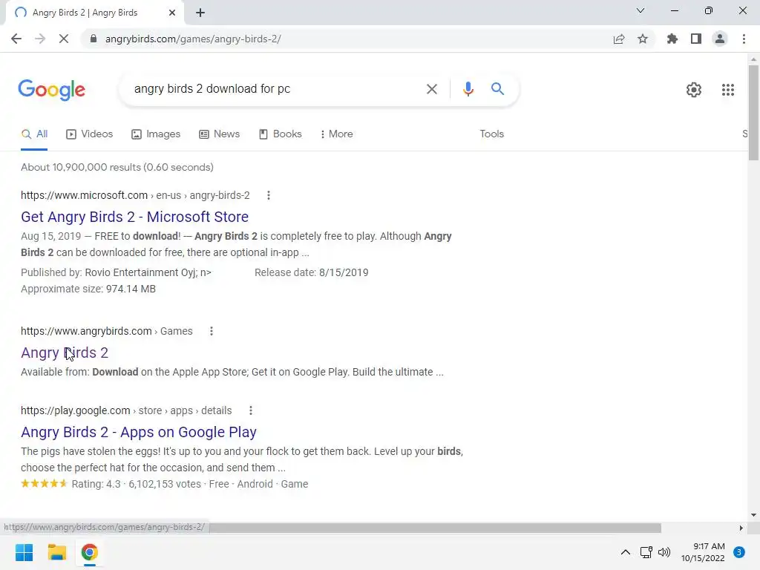Screen dimensions: 760x570
Task: Open the notifications badge
Action: [x=739, y=552]
